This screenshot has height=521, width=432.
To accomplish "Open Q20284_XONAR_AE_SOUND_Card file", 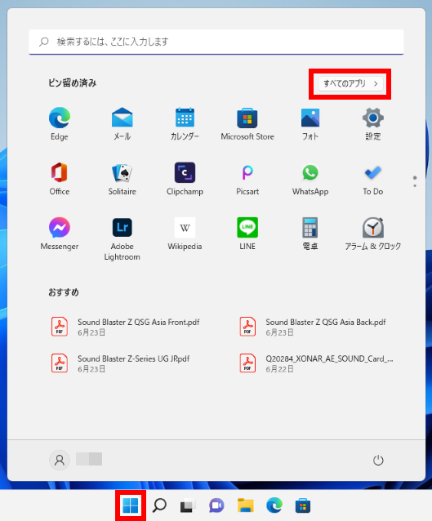I will [x=316, y=363].
